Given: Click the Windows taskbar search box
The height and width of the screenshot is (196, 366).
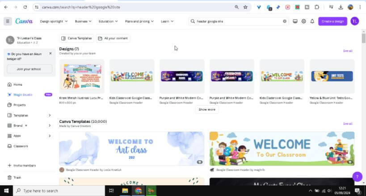Looking at the screenshot, I should tap(59, 191).
